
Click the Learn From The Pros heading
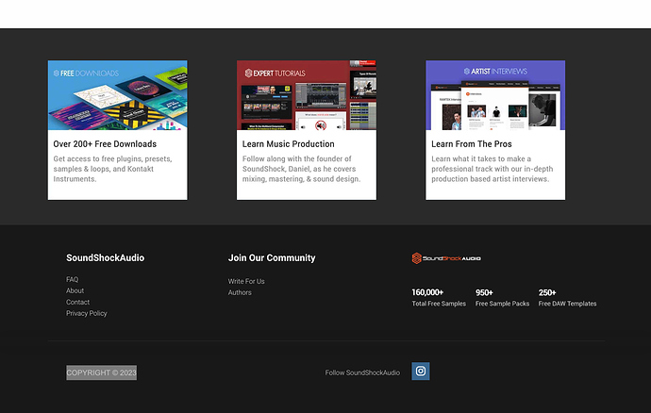point(472,144)
